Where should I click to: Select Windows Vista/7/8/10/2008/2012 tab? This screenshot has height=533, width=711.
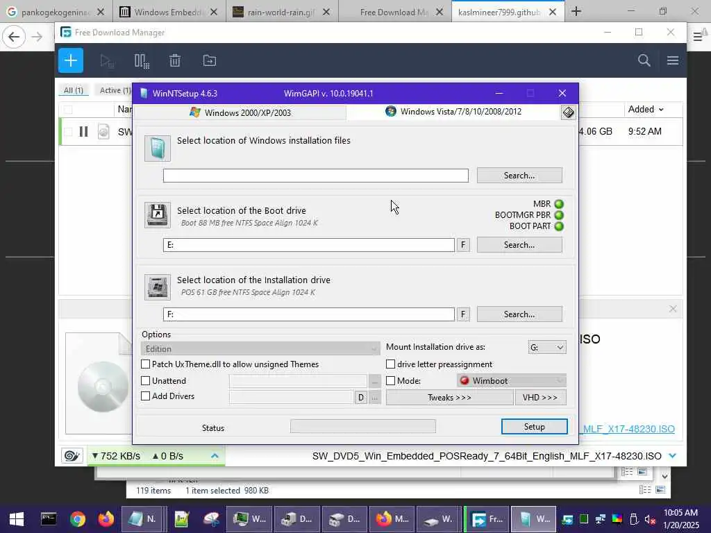(x=453, y=112)
